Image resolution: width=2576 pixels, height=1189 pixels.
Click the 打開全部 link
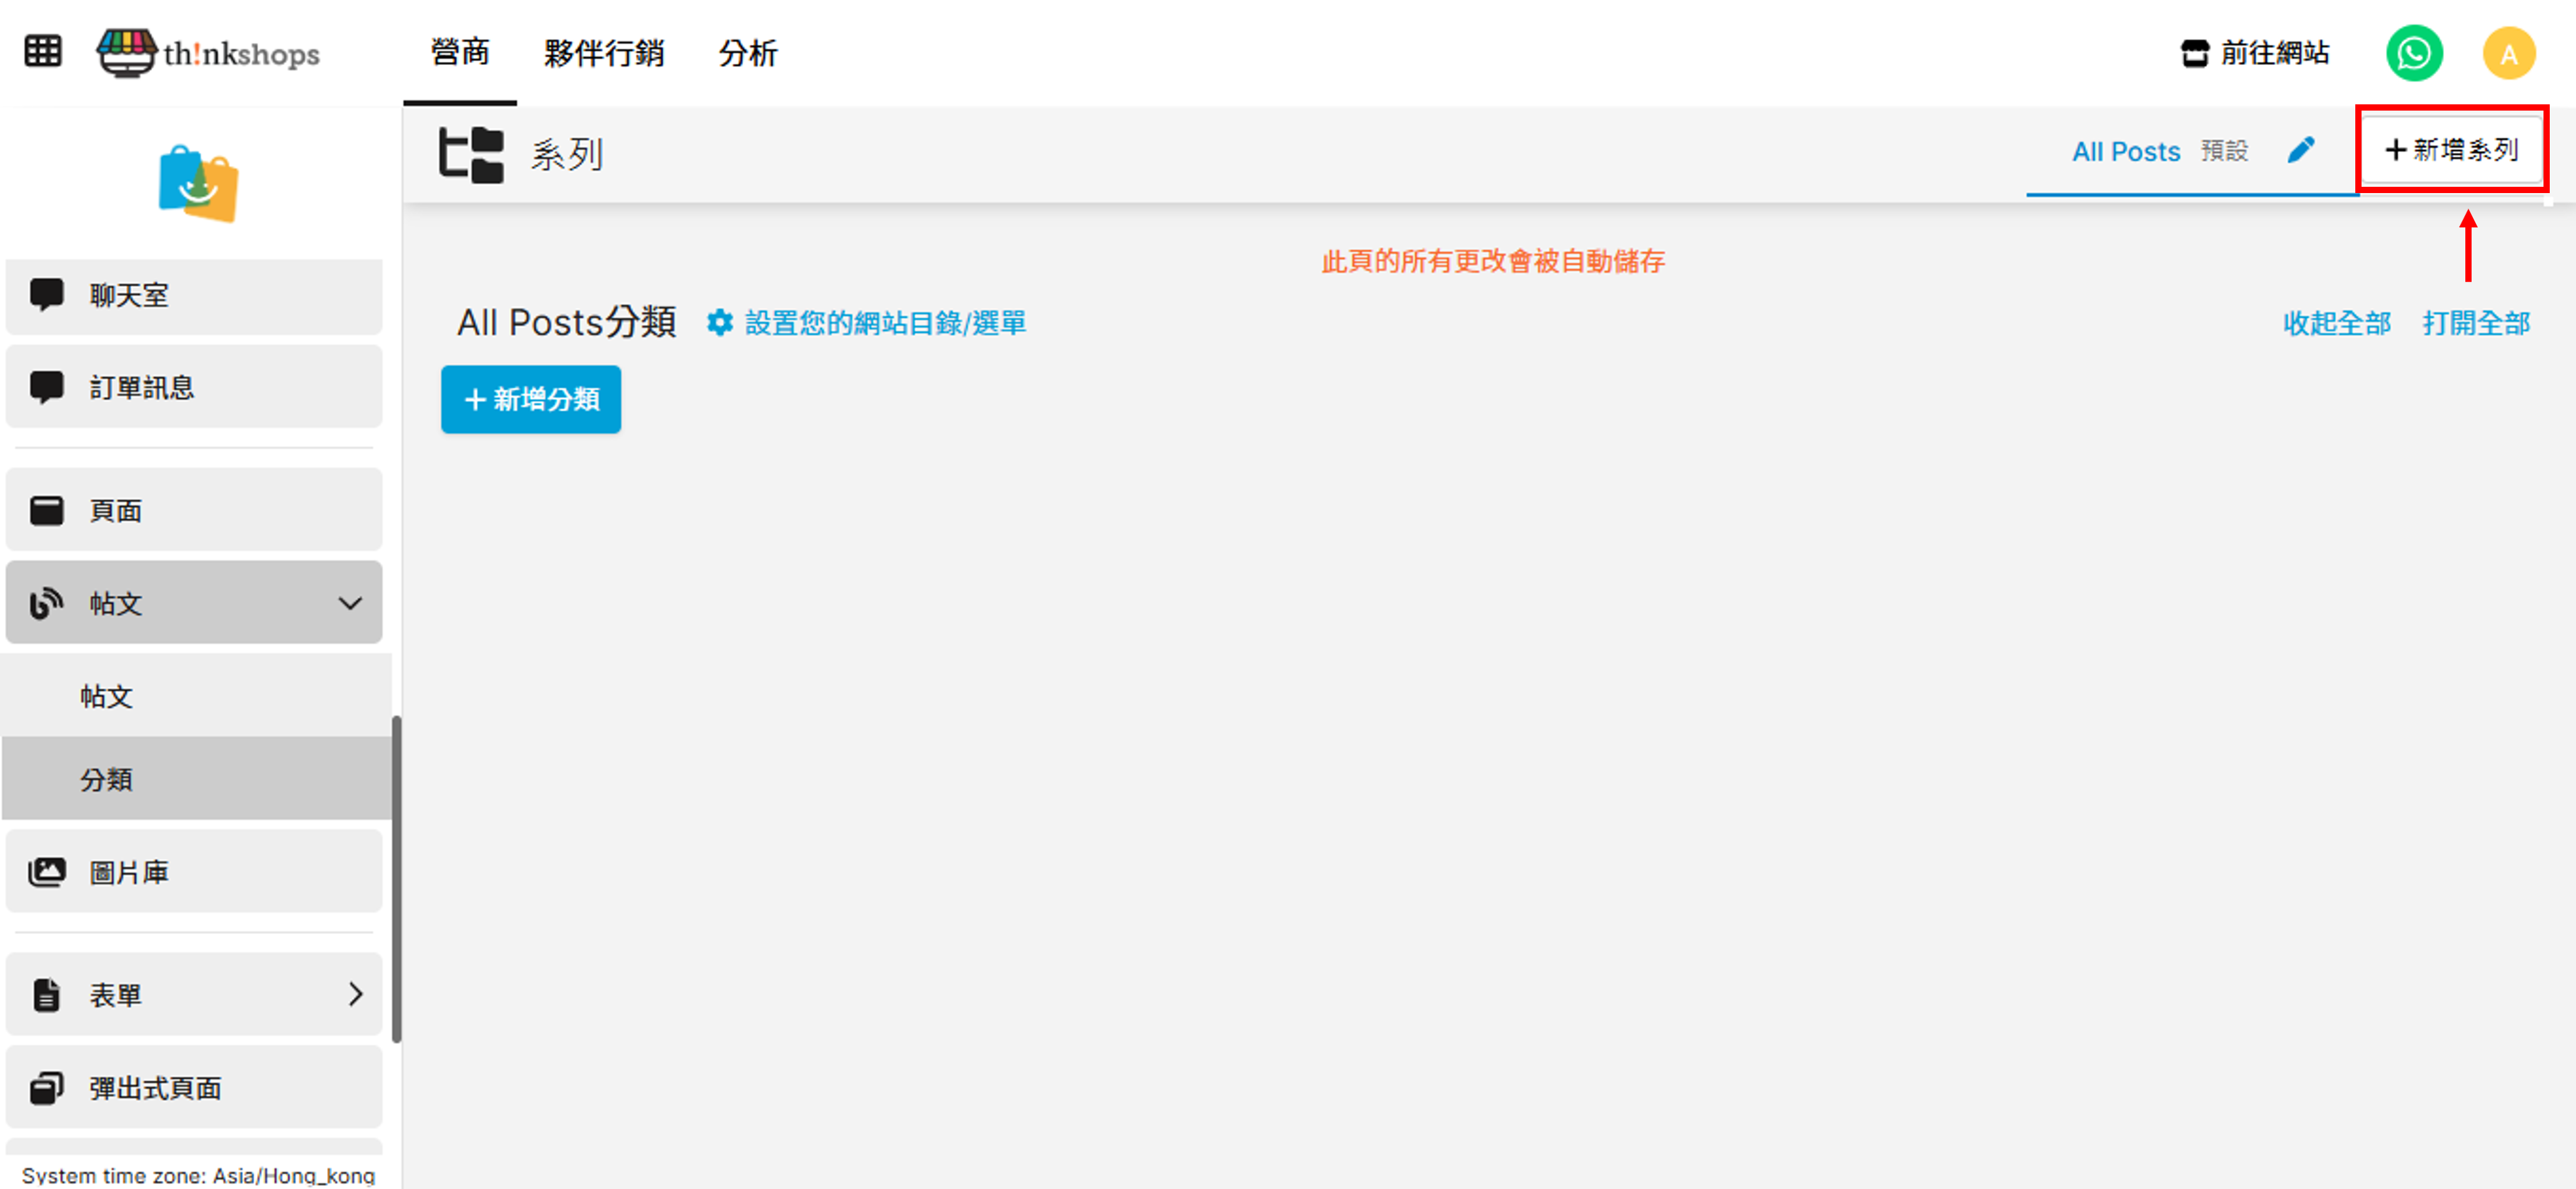tap(2475, 323)
